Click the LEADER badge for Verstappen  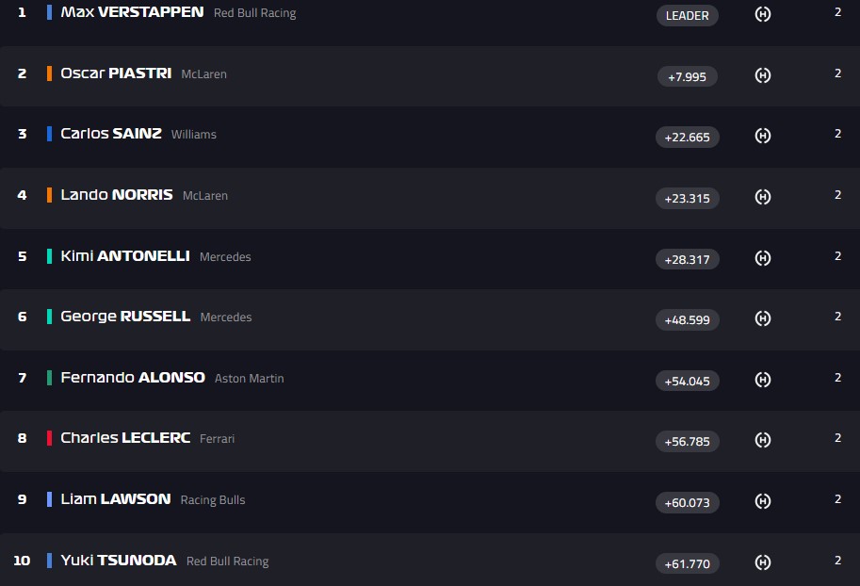[x=687, y=15]
